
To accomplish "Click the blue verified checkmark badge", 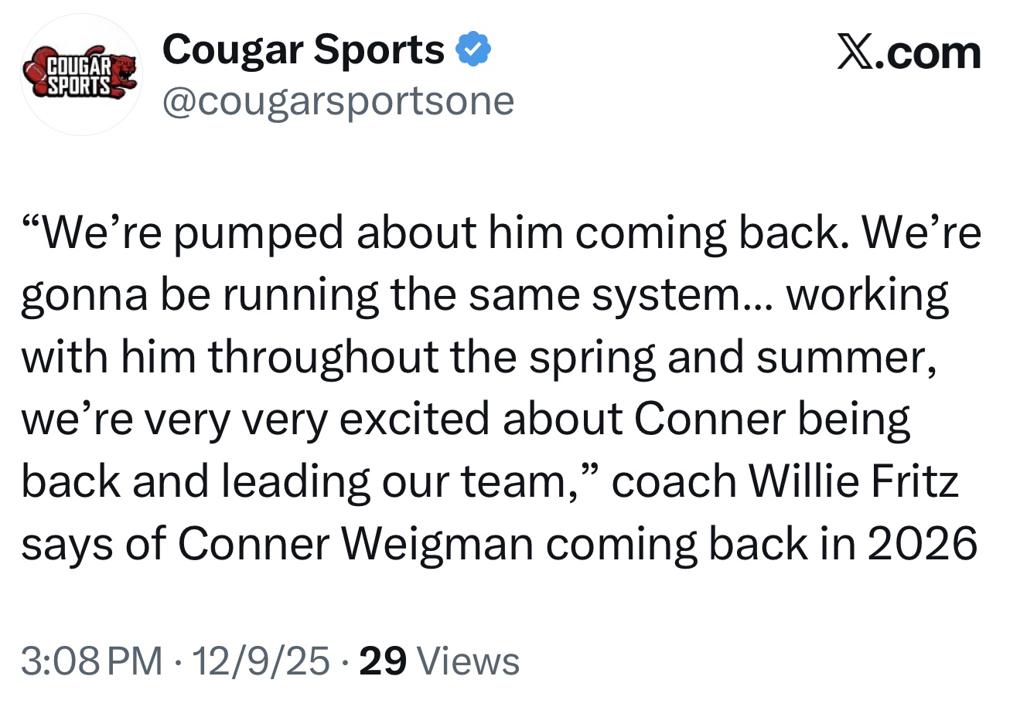I will [473, 50].
